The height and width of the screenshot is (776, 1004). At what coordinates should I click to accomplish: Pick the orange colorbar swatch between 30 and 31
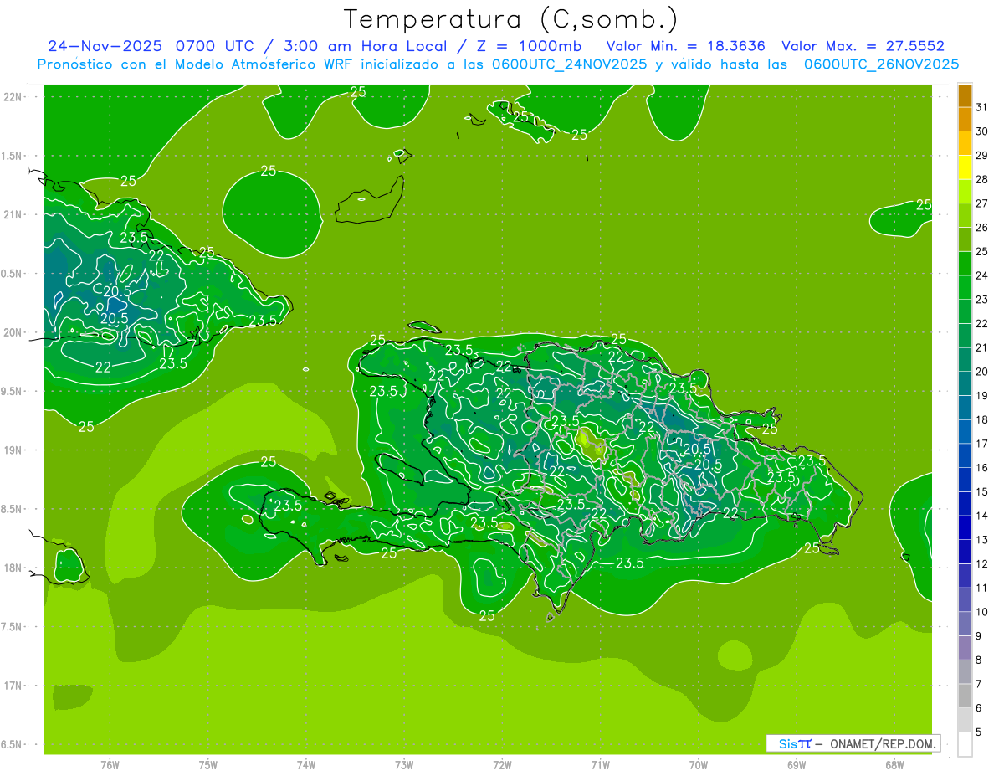(965, 120)
